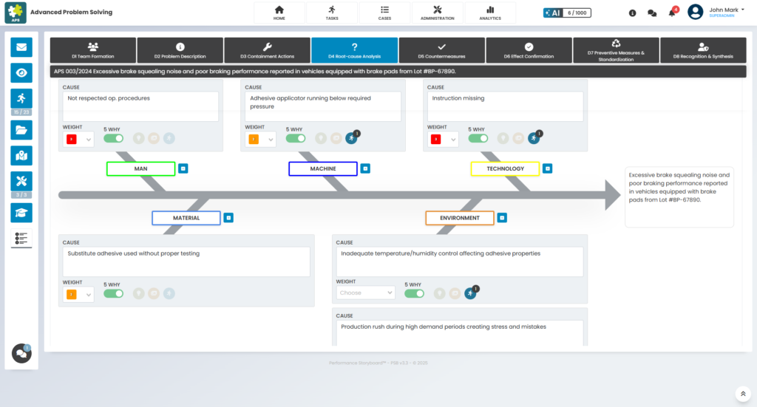Click the info icon in top bar

click(x=632, y=13)
